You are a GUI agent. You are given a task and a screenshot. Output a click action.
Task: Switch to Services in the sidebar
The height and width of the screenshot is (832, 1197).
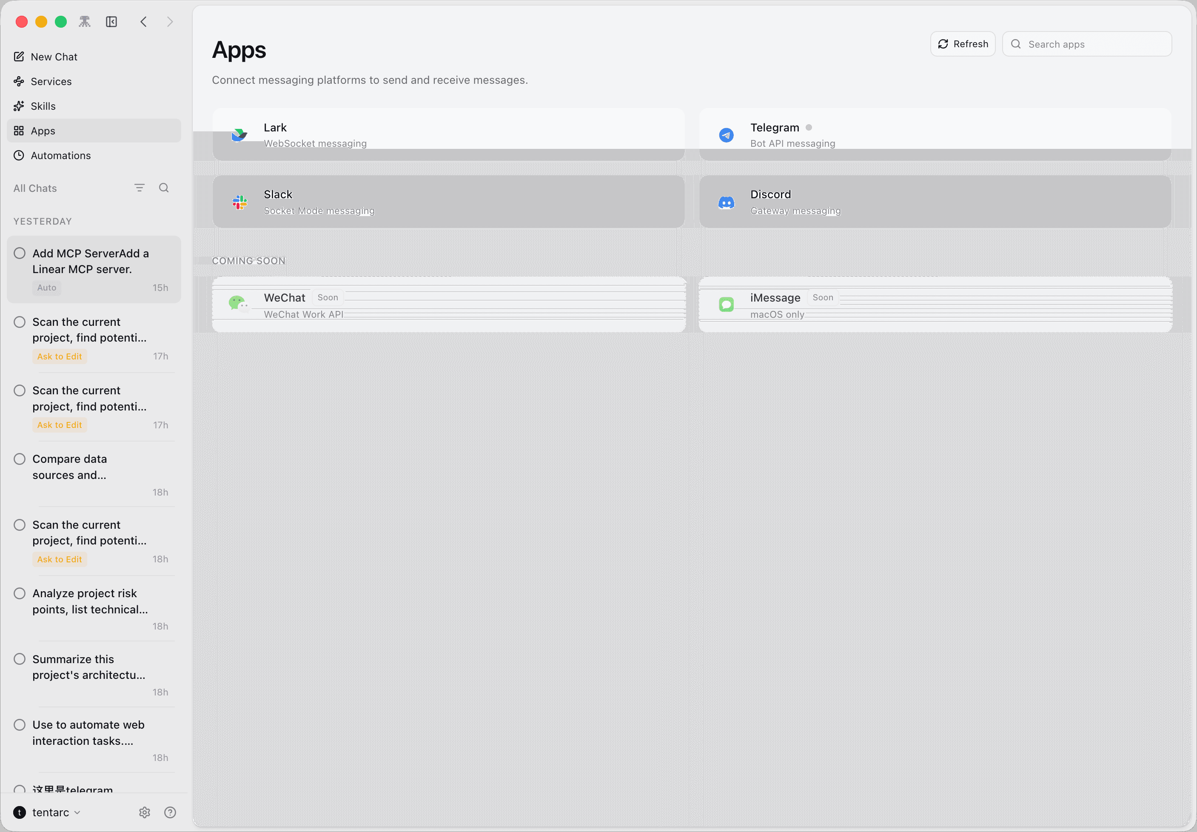tap(19, 81)
